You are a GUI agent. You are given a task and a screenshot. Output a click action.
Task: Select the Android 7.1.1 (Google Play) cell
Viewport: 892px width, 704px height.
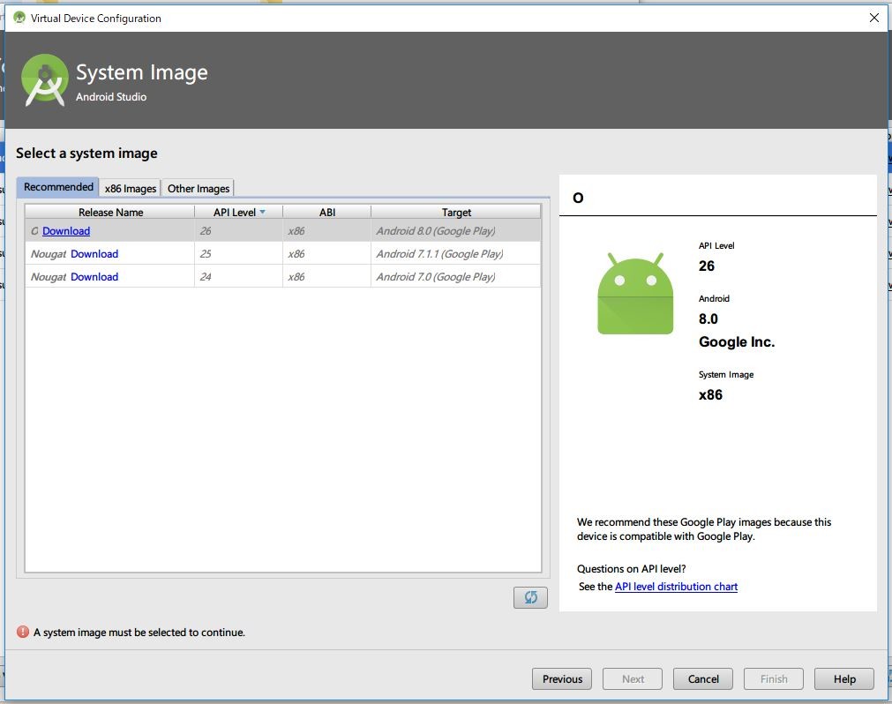[x=455, y=253]
